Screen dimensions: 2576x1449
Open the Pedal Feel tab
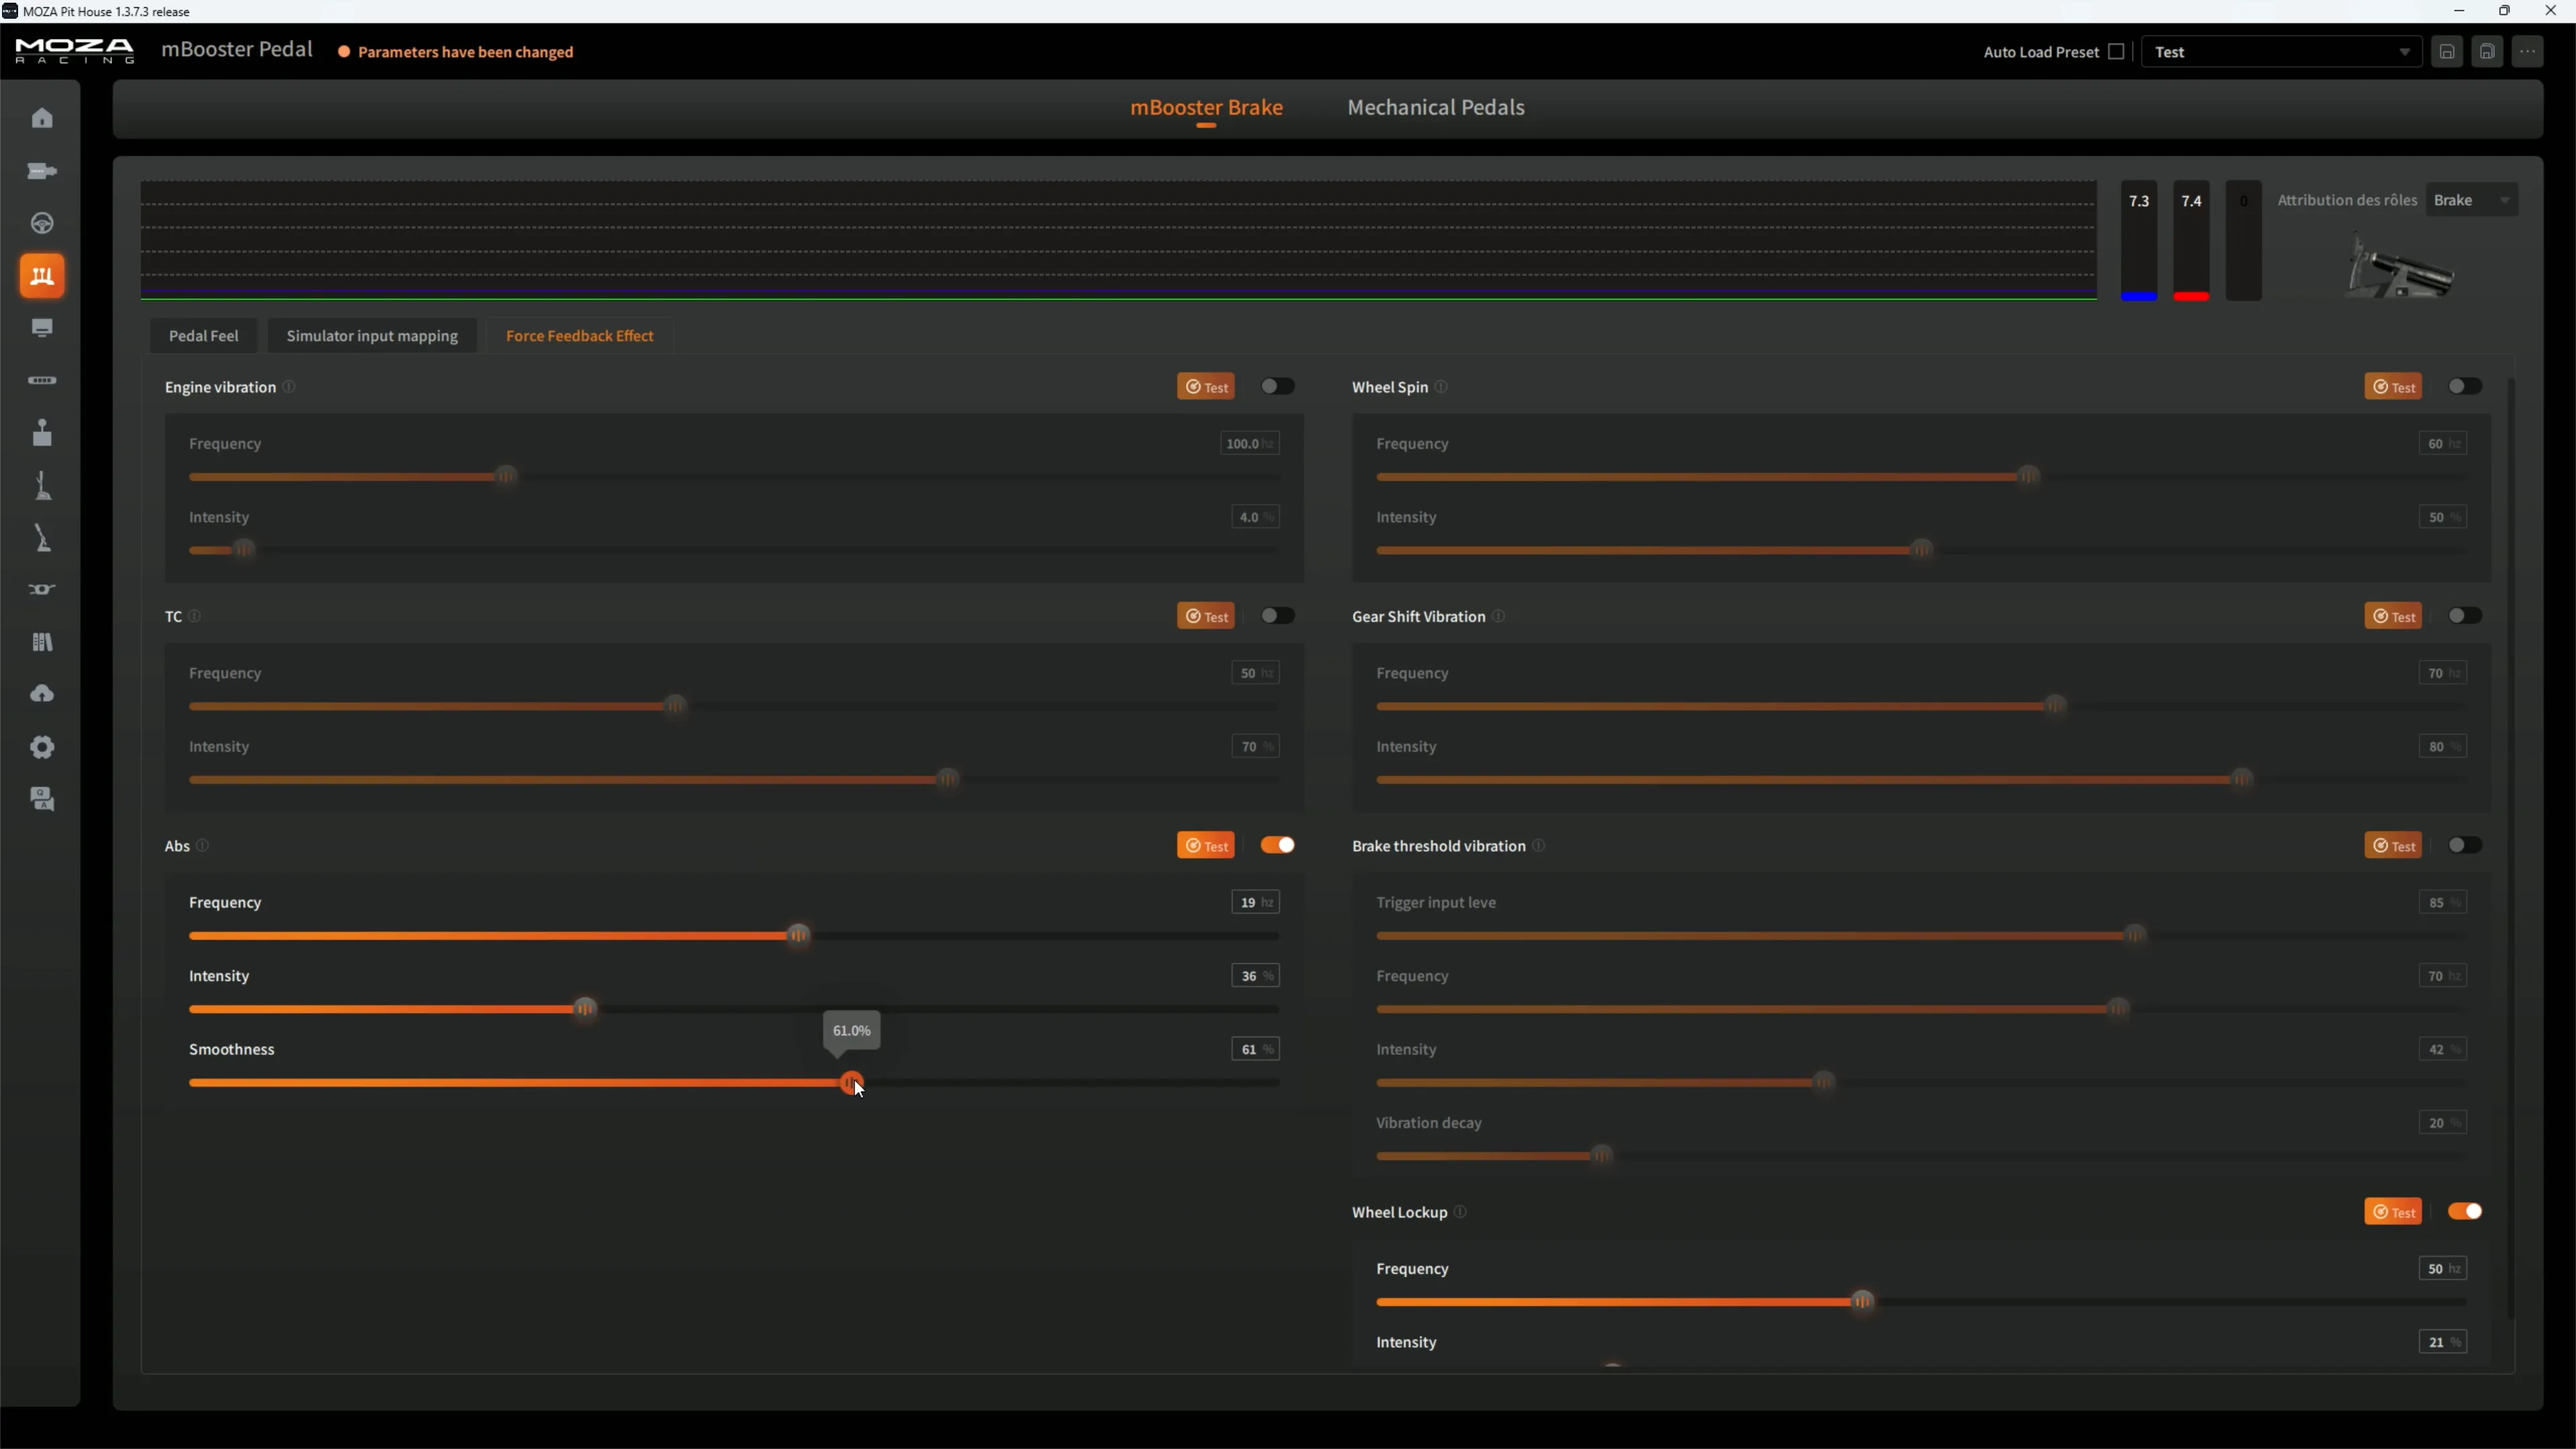(x=203, y=336)
